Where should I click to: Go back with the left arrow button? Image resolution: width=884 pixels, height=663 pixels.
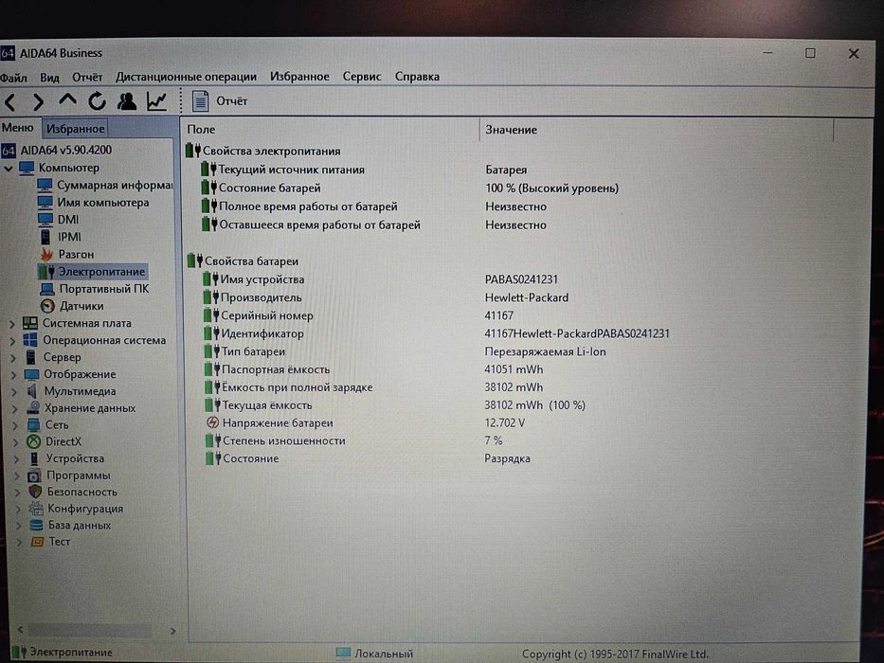pyautogui.click(x=10, y=102)
